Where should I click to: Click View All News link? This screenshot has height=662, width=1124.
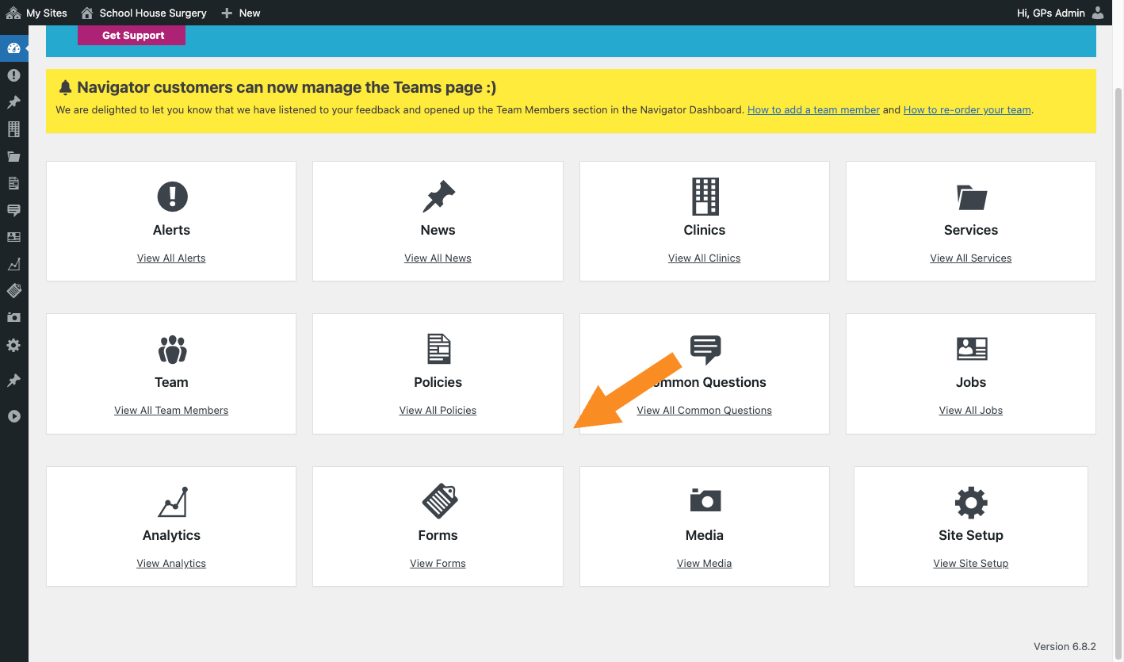(x=438, y=258)
